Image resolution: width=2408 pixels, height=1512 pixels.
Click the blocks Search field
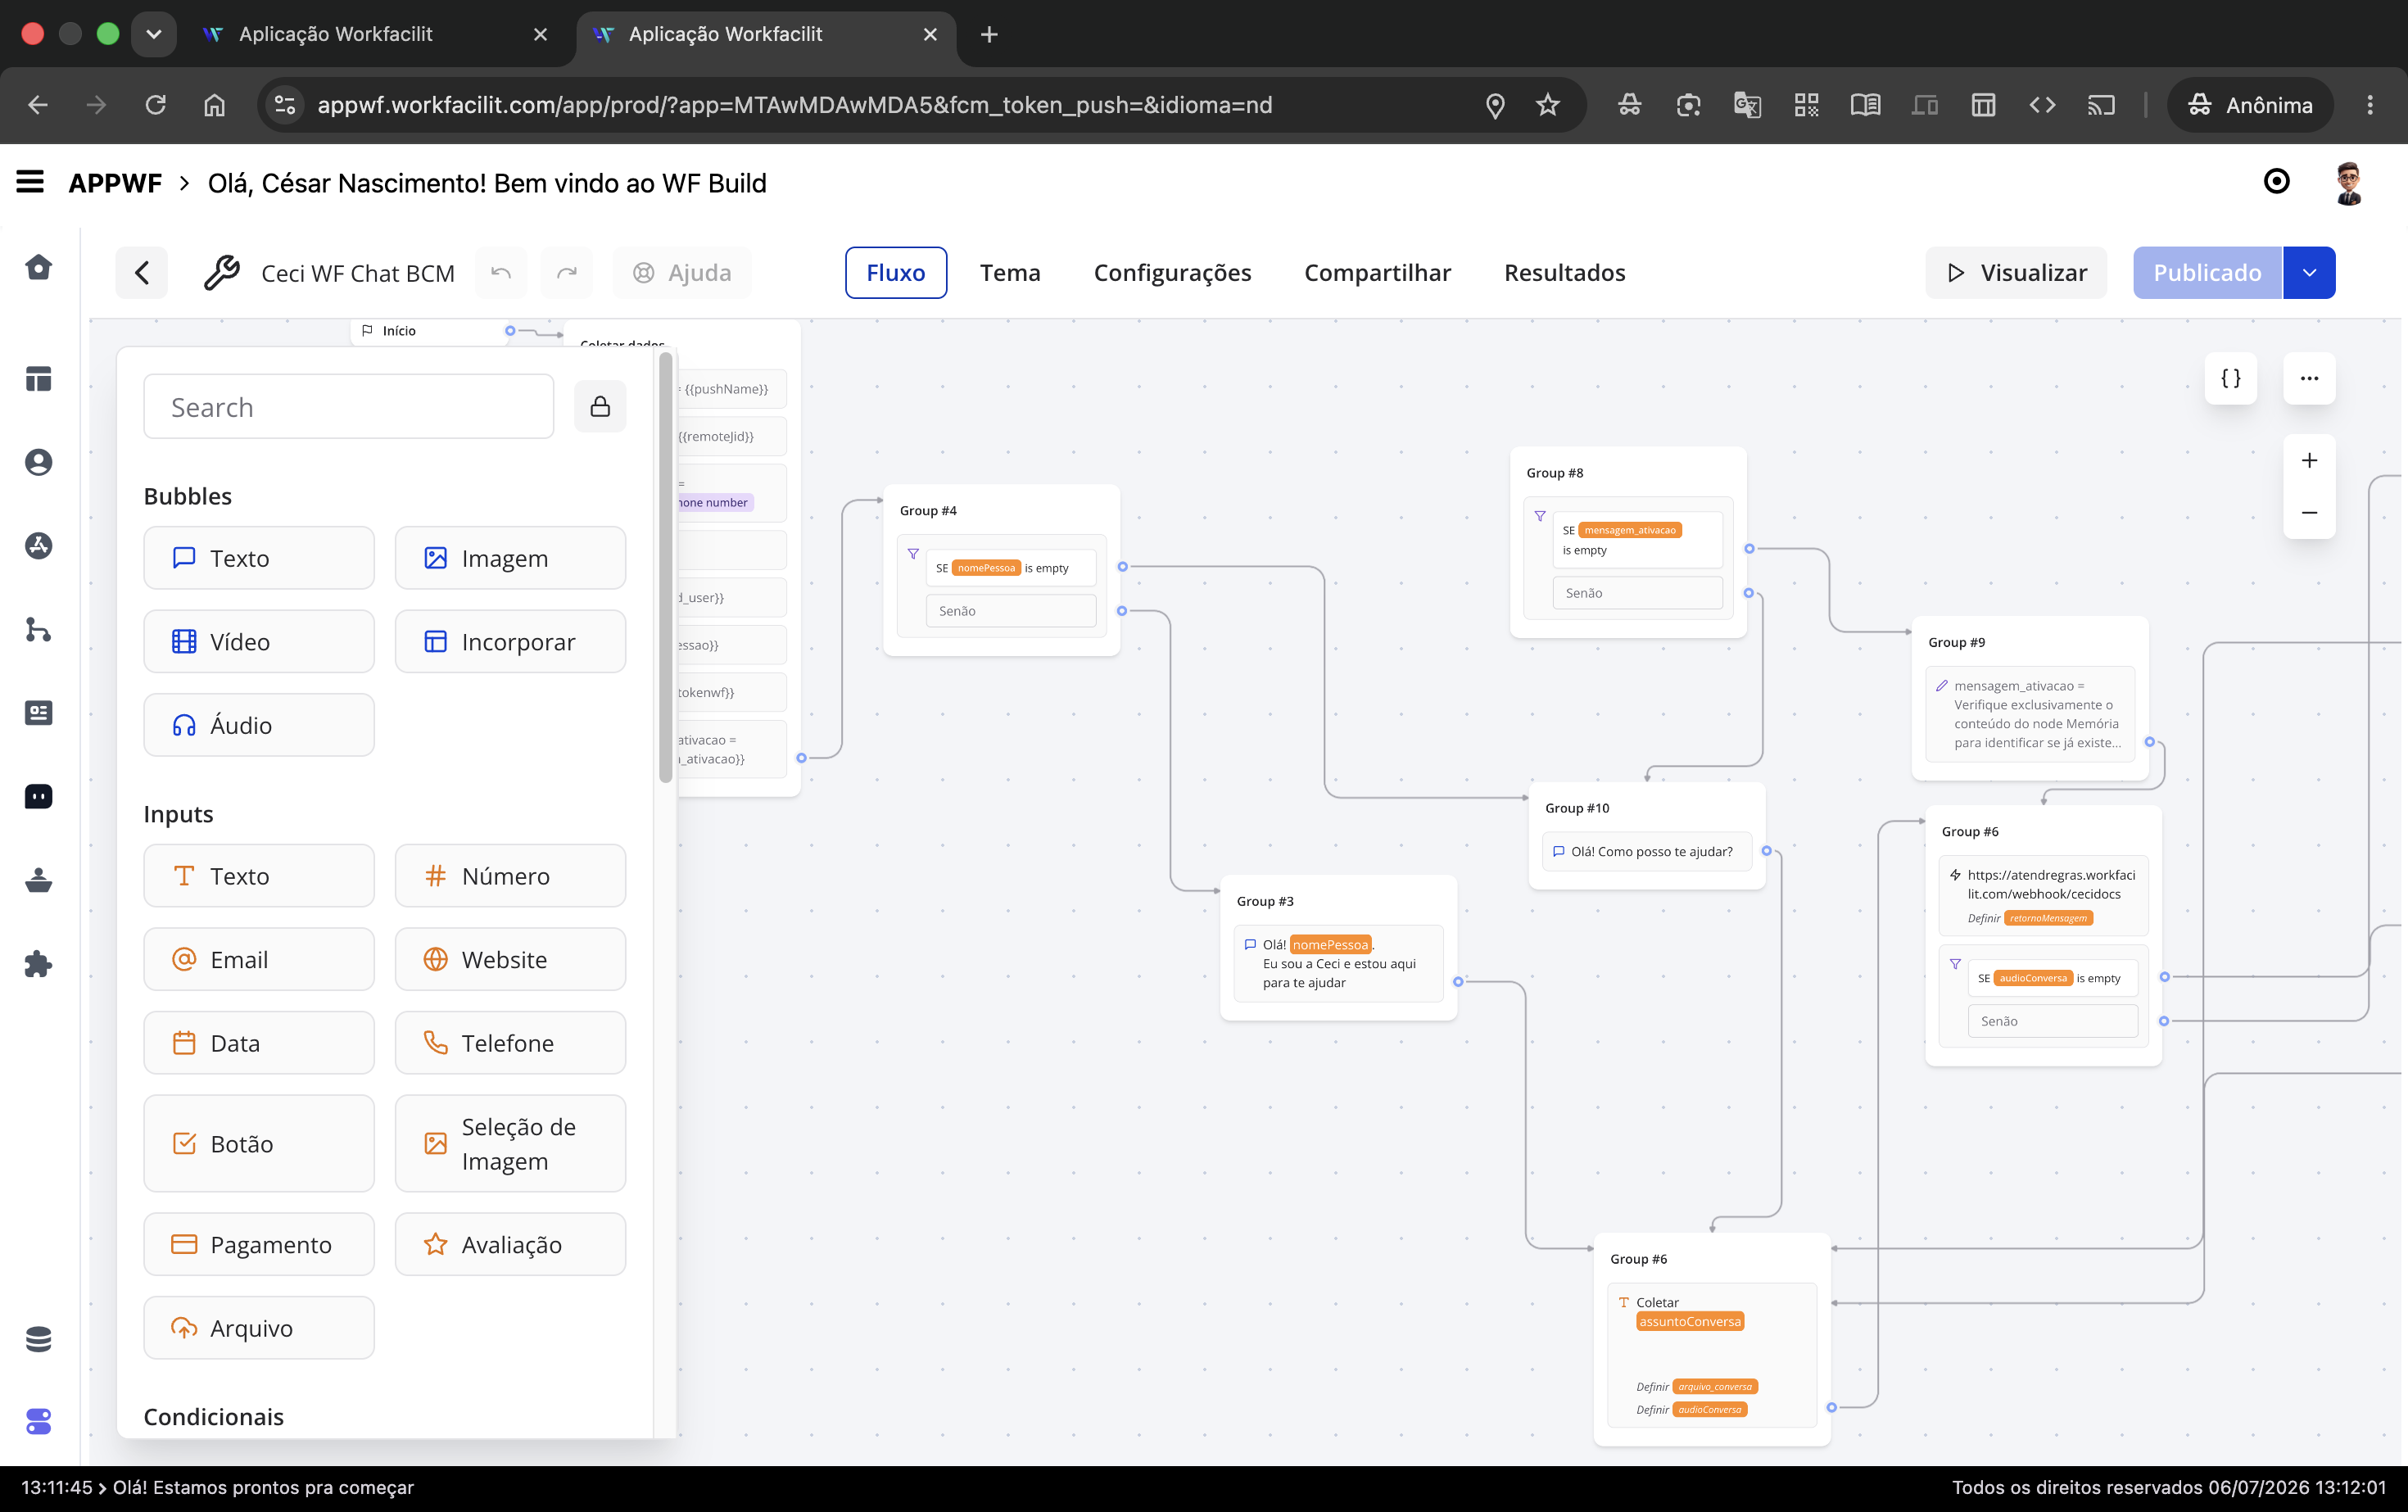pyautogui.click(x=348, y=407)
